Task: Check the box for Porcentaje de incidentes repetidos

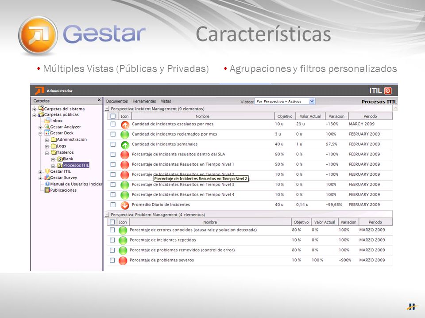Action: click(x=112, y=240)
